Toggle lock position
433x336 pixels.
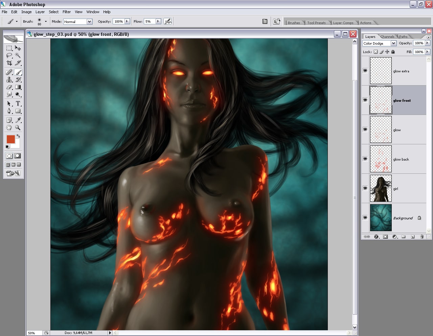(387, 52)
